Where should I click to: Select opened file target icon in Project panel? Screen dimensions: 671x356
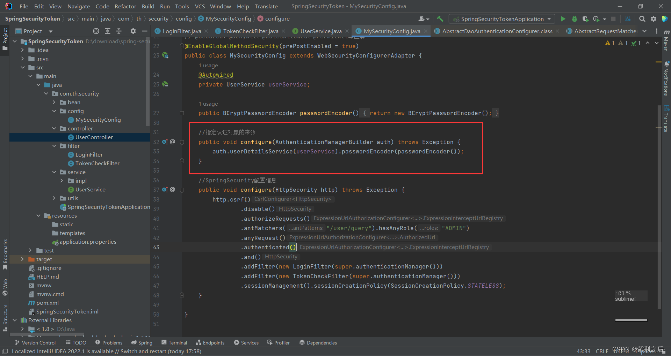click(x=96, y=31)
